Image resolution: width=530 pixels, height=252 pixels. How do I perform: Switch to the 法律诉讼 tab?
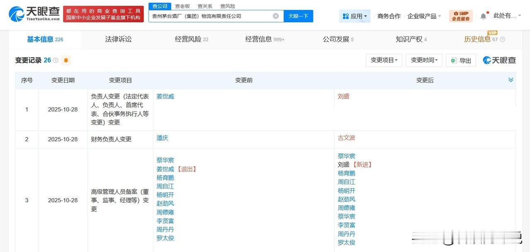pos(118,39)
